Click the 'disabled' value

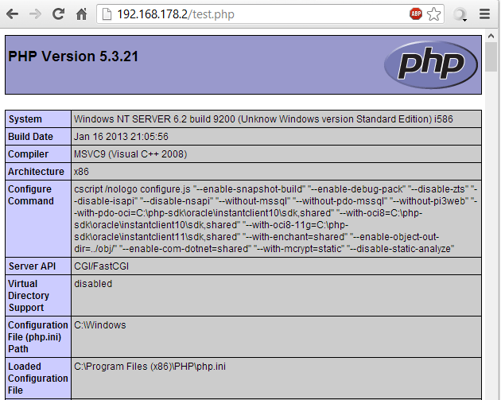pos(93,284)
